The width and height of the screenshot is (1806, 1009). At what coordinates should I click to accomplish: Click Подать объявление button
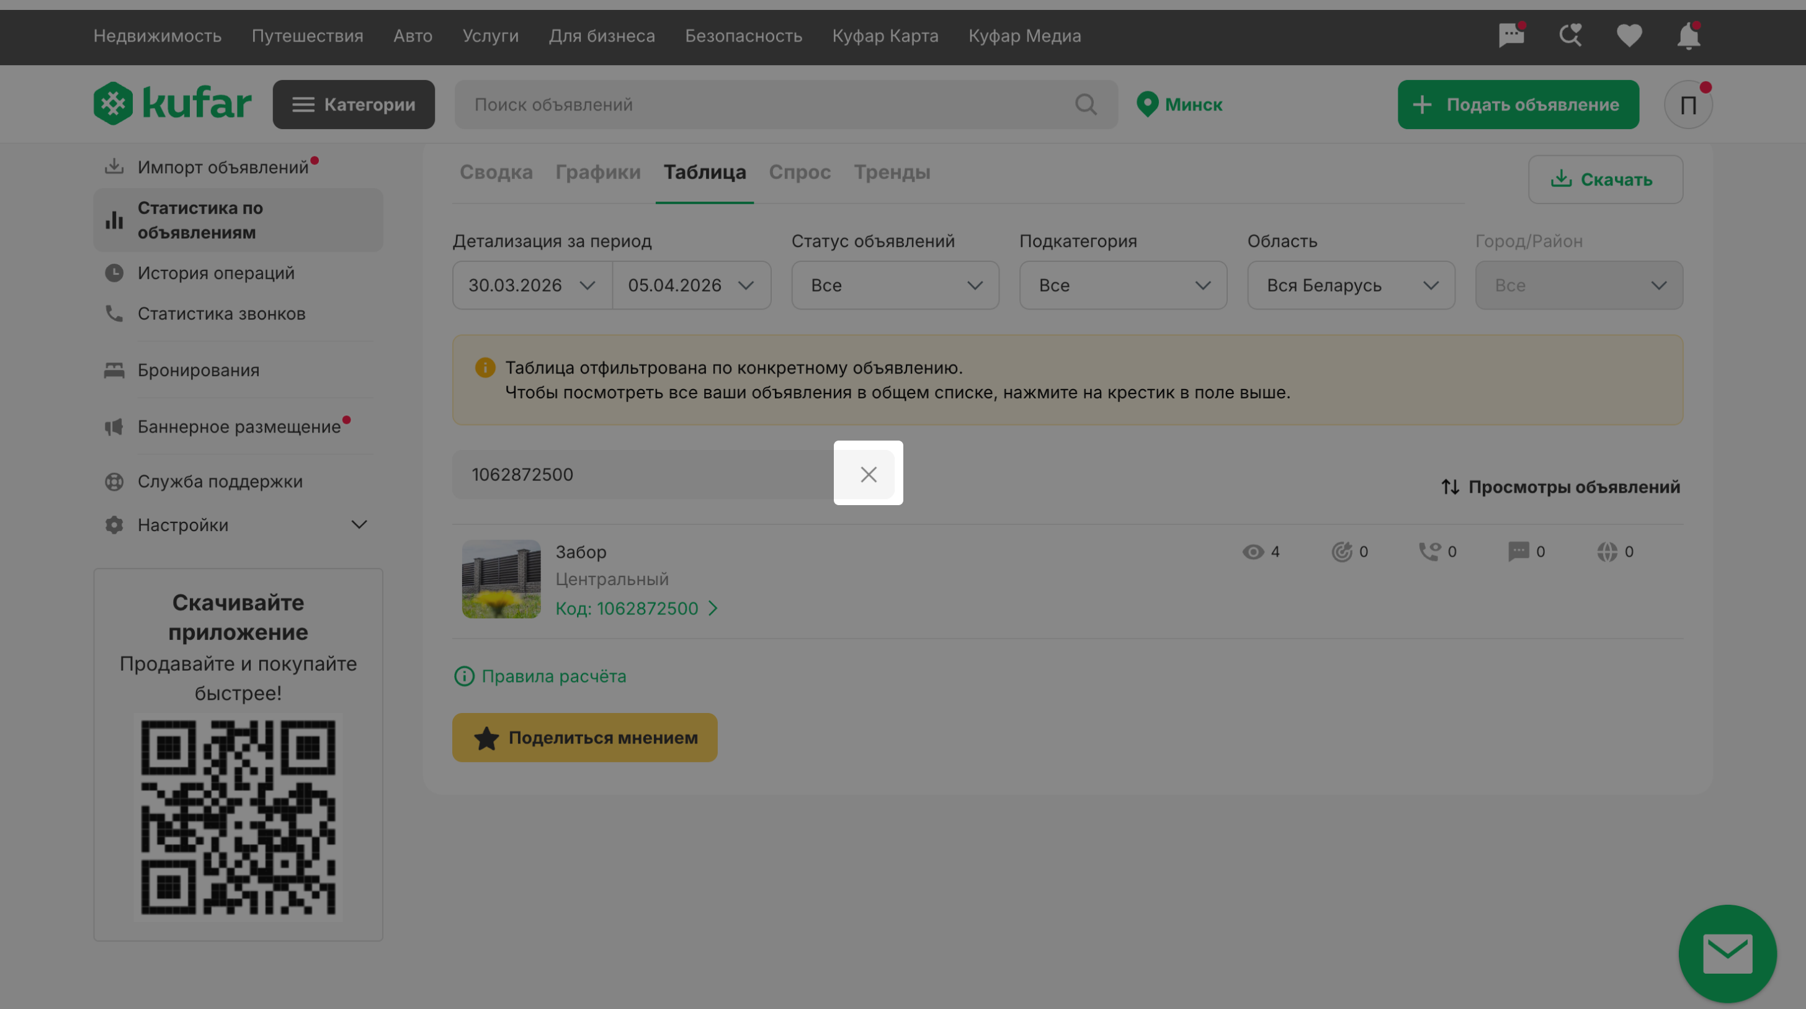(x=1518, y=104)
